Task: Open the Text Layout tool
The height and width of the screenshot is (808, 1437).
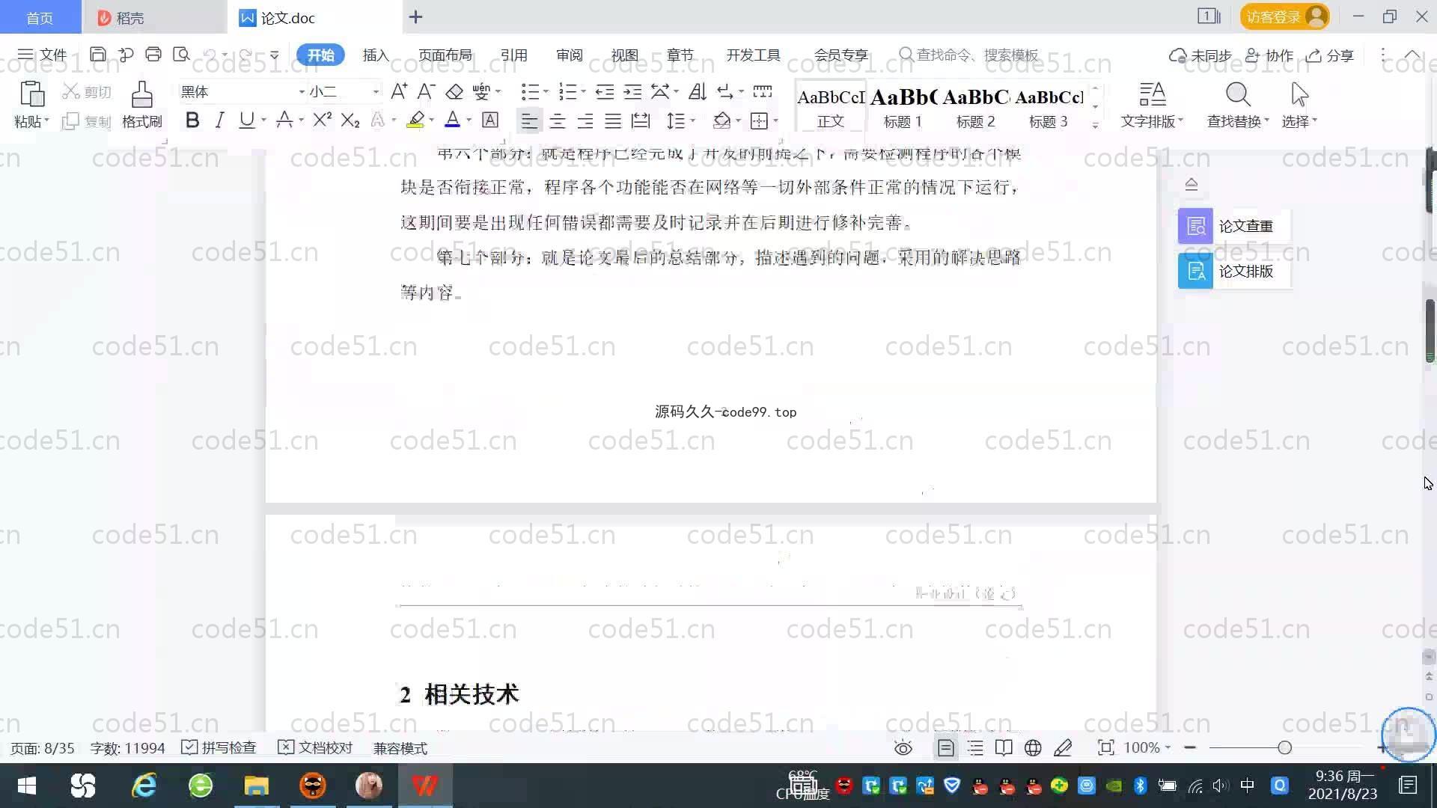Action: (1152, 105)
